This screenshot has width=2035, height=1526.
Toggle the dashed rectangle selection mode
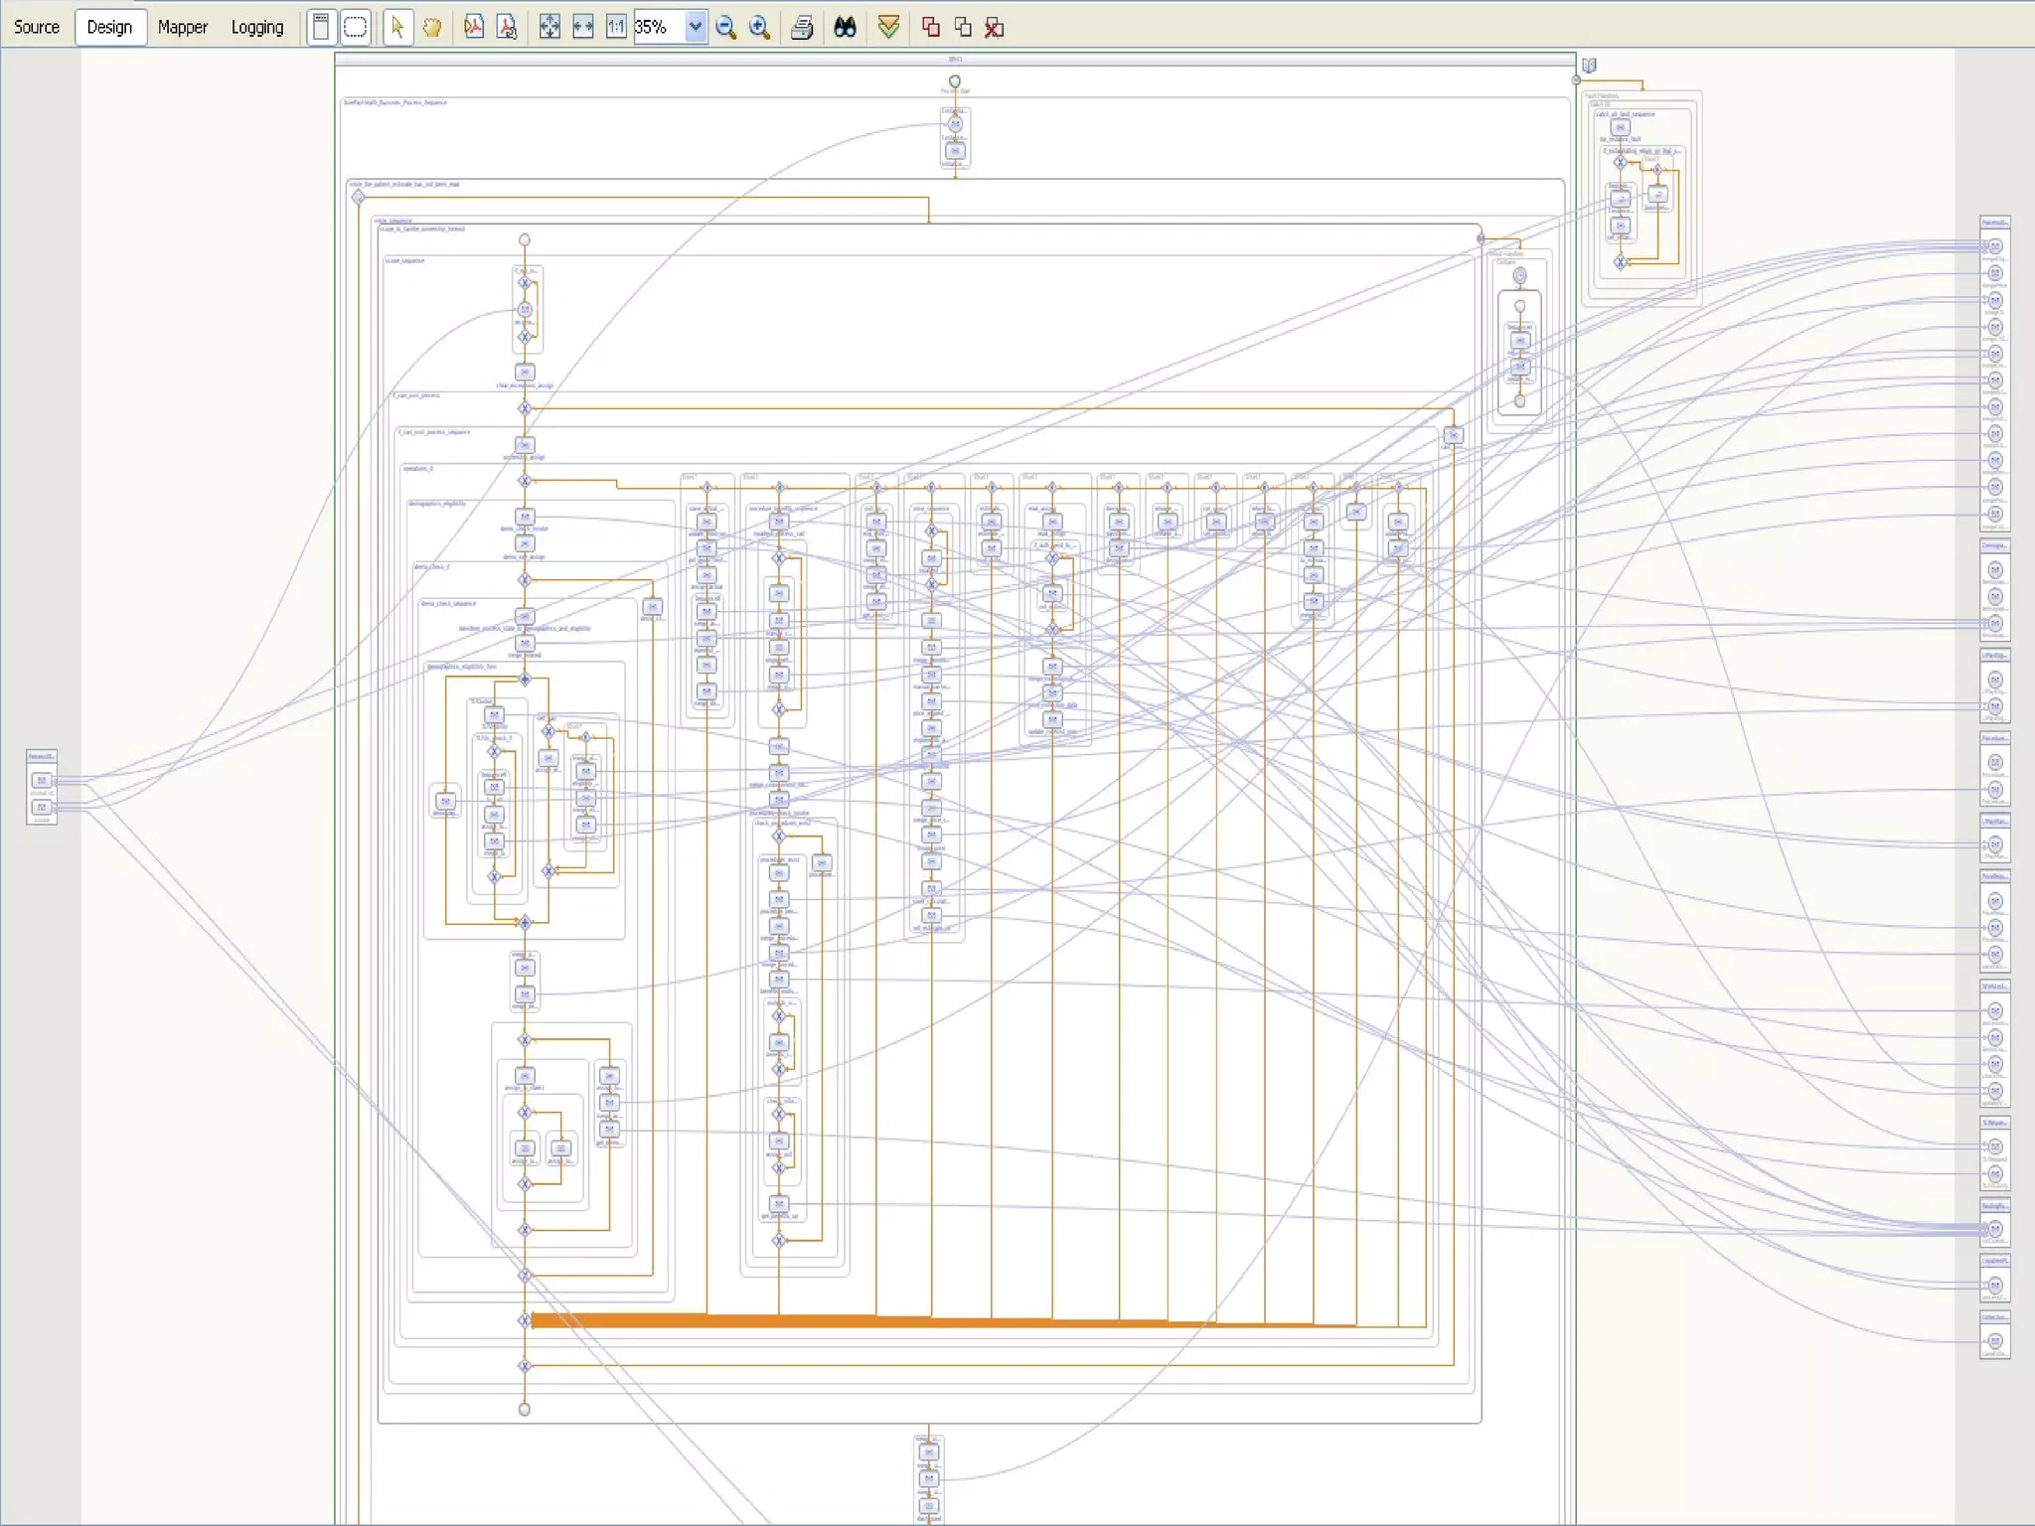tap(355, 27)
